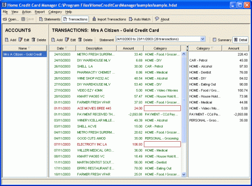Click empty category field for ELECTRICITY INC
This screenshot has width=252, height=186.
[x=162, y=144]
